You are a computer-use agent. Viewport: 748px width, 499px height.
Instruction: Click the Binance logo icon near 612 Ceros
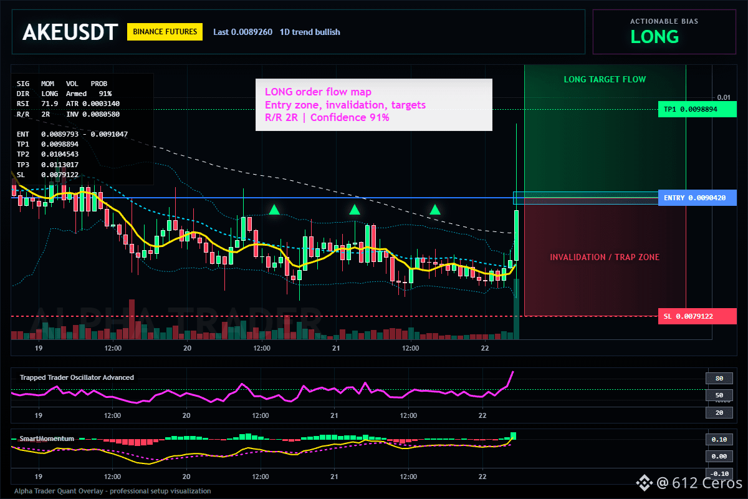644,483
